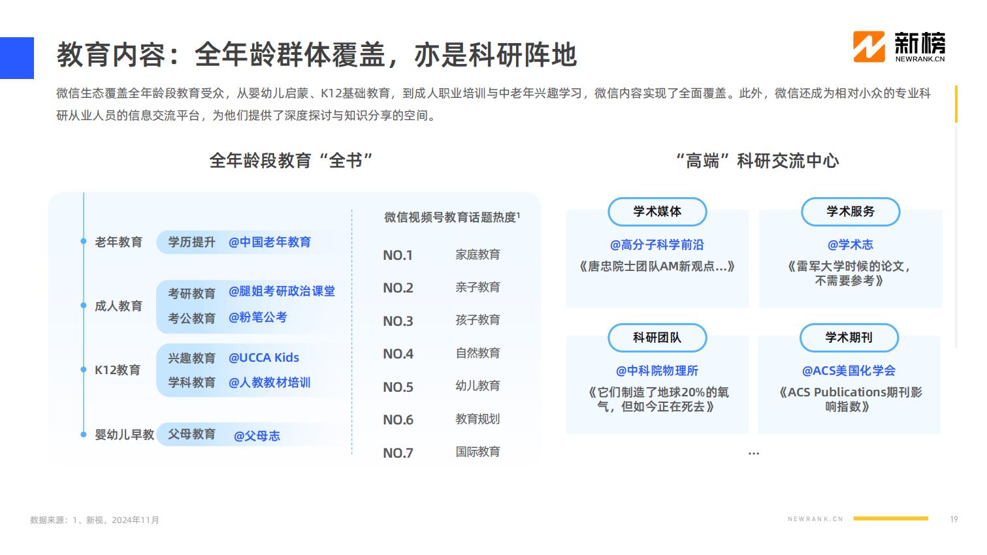Select the 科研团队 pill label
The width and height of the screenshot is (987, 555).
[x=657, y=338]
